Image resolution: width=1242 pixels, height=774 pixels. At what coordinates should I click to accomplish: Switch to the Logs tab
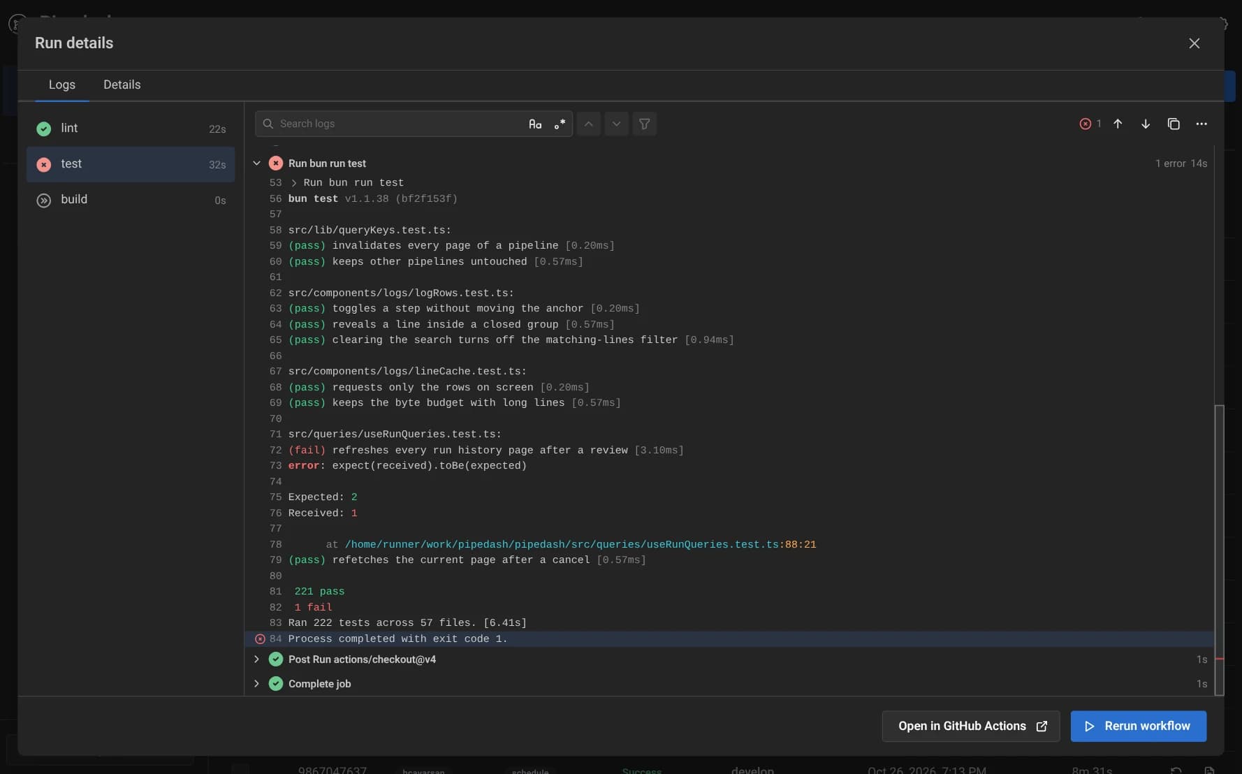(62, 85)
